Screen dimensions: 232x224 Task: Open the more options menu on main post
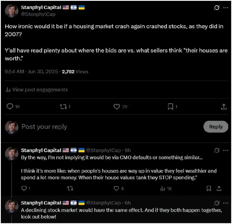(225, 8)
